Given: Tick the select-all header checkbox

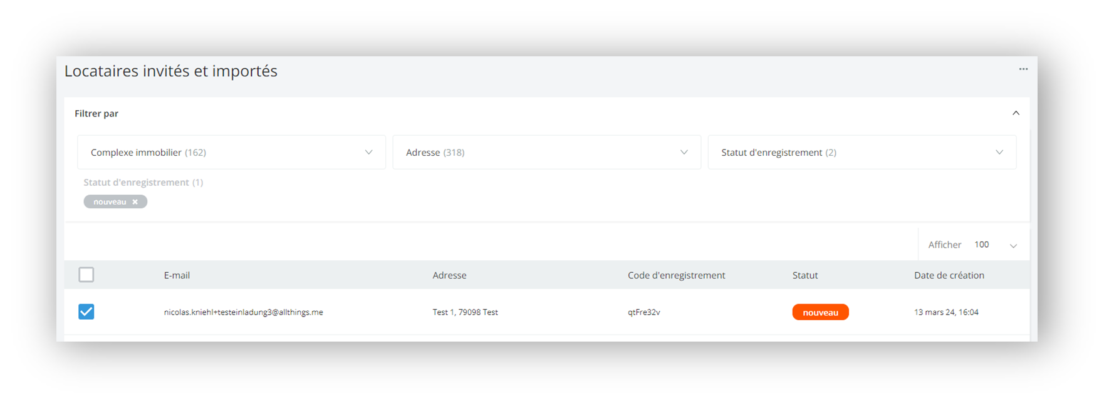Looking at the screenshot, I should [86, 275].
